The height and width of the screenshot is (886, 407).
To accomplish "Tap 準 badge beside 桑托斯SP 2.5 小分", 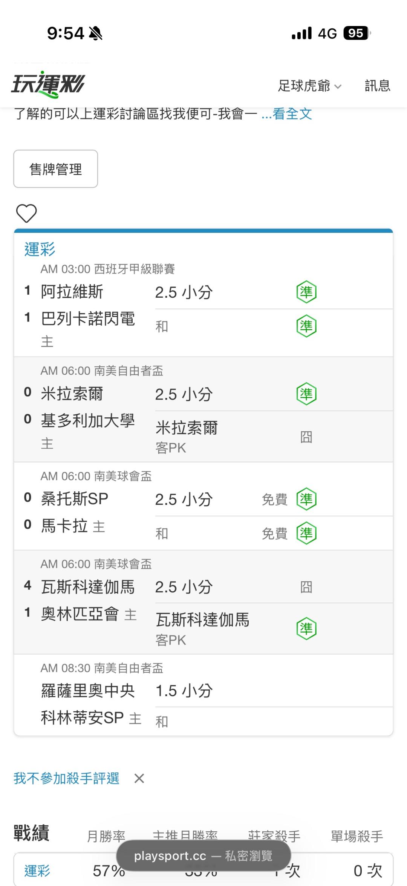I will [306, 499].
